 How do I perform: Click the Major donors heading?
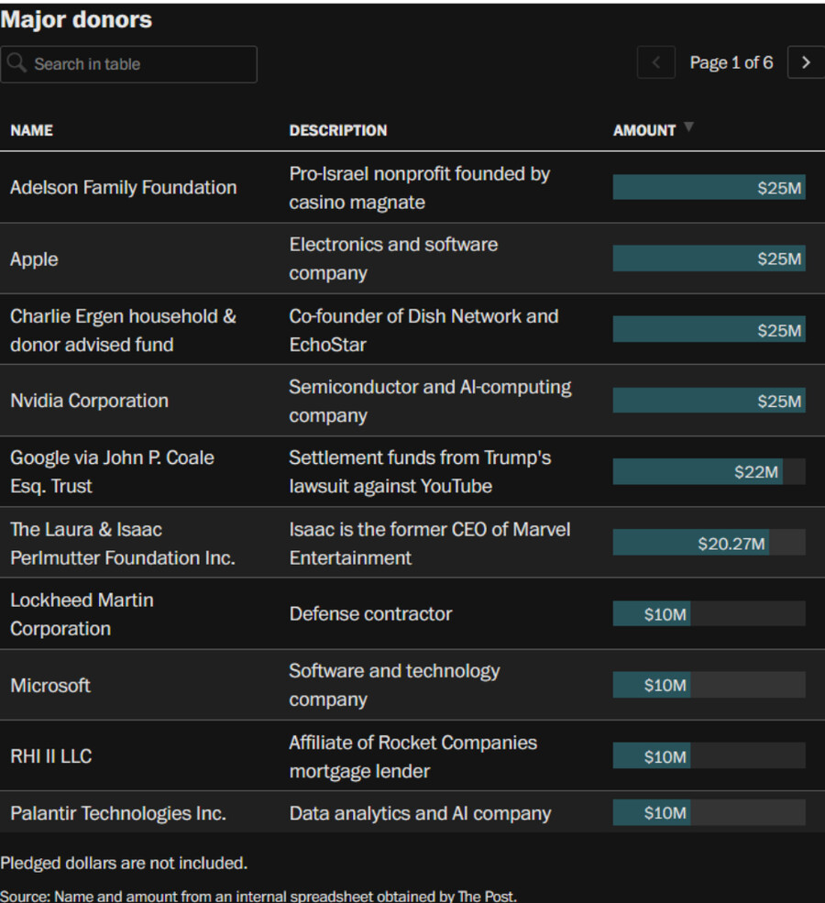click(x=76, y=19)
